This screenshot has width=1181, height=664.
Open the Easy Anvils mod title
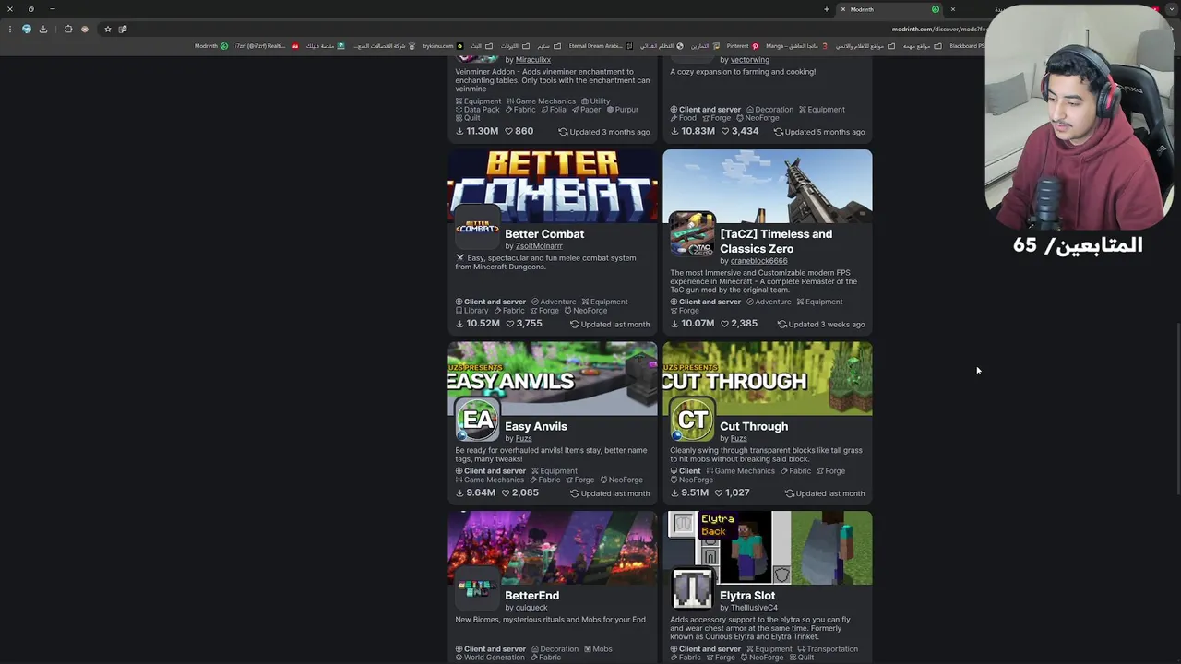(x=536, y=427)
